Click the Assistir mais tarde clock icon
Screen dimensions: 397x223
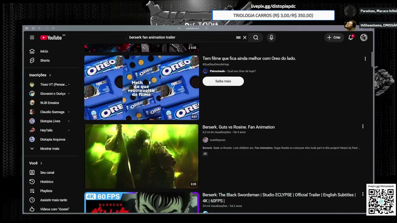click(x=32, y=200)
